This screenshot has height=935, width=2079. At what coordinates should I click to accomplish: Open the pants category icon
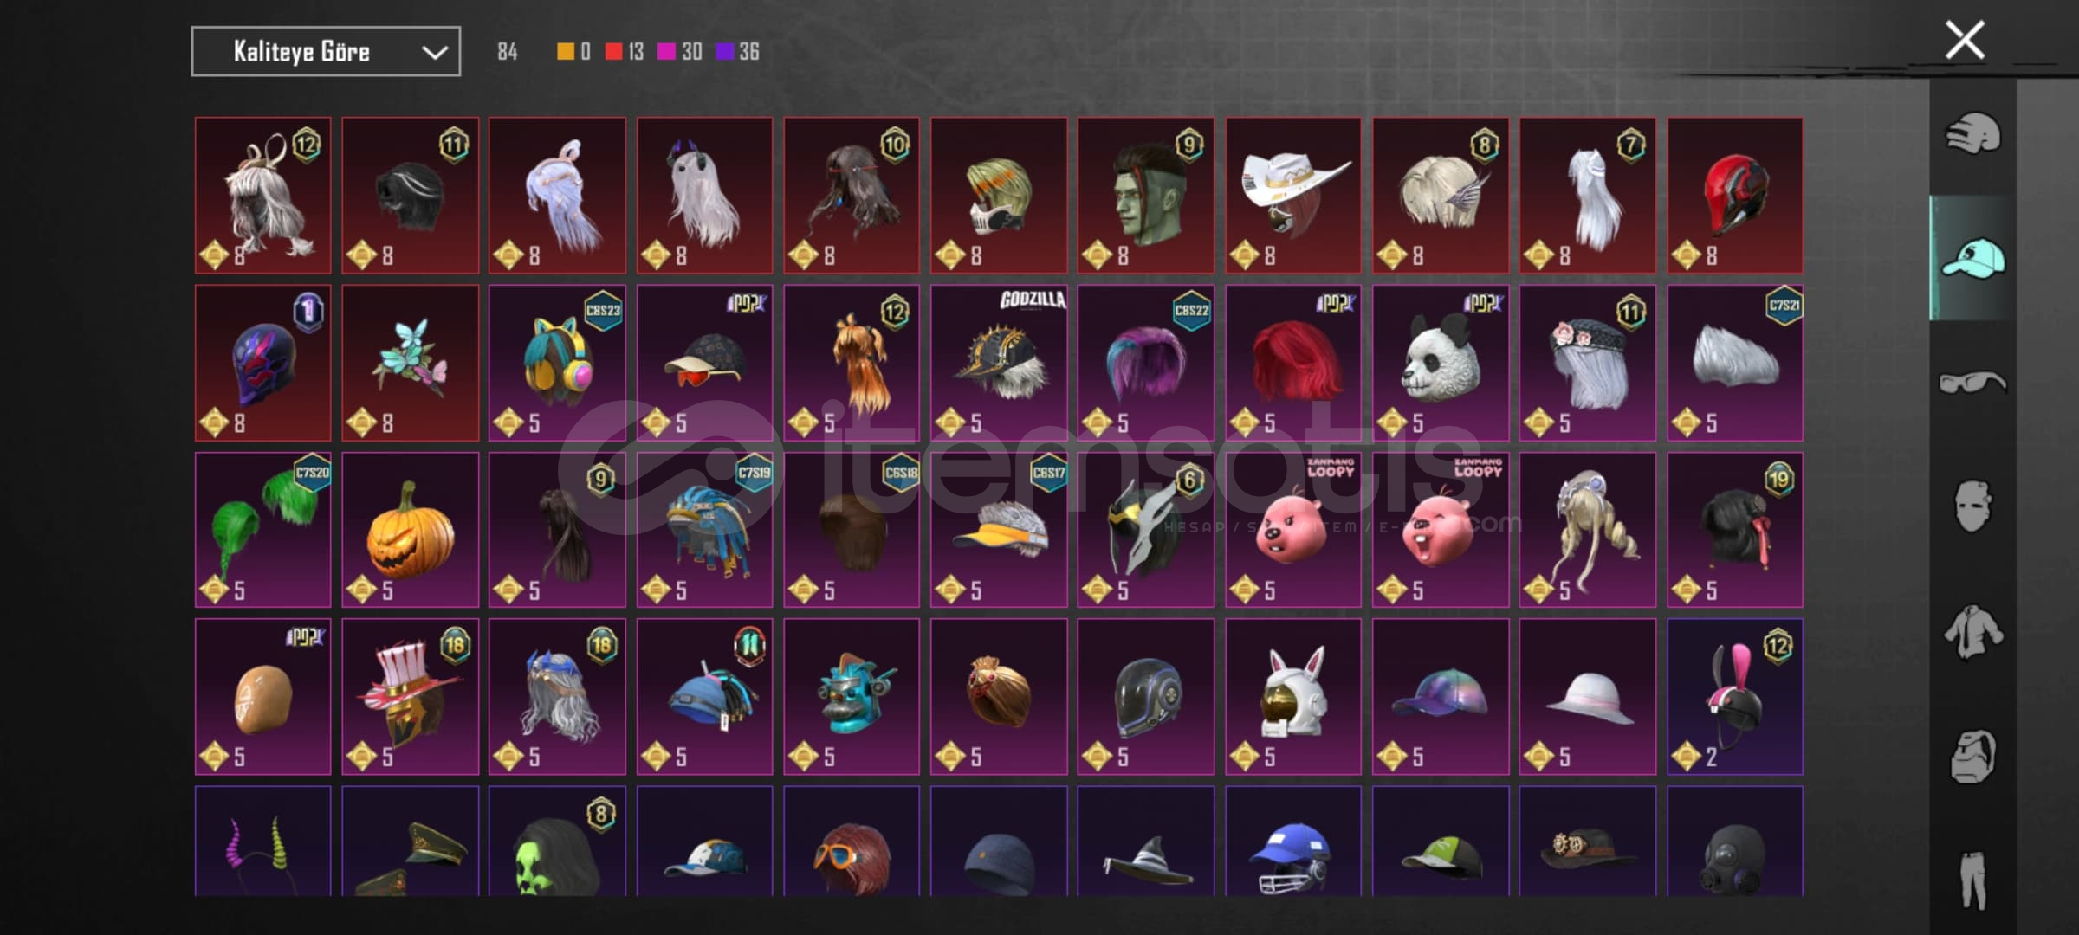1972,879
